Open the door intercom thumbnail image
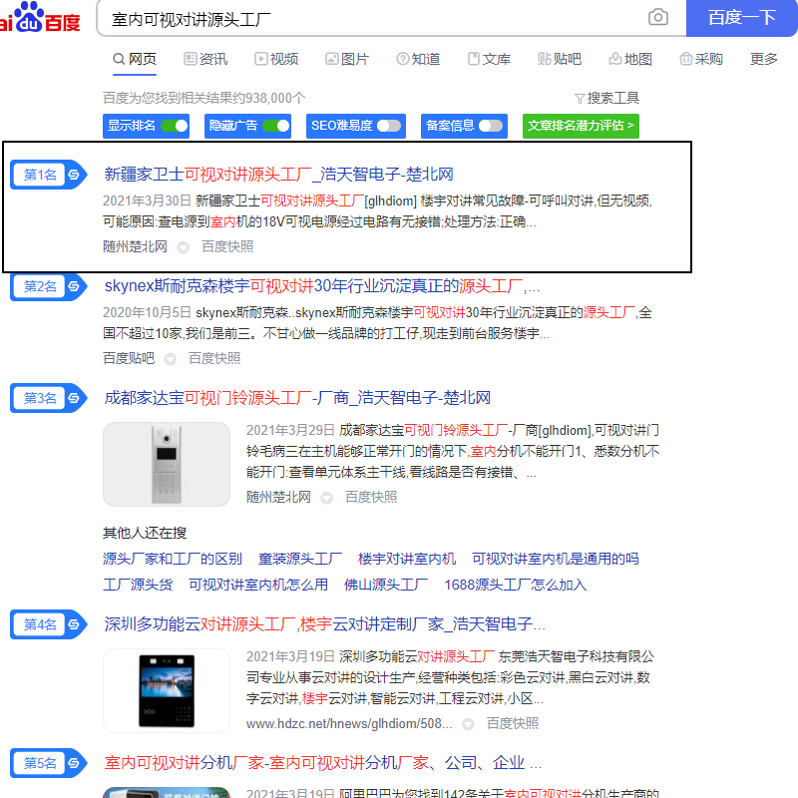Screen dimensions: 798x798 coord(167,464)
